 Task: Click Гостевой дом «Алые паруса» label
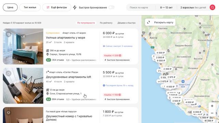tap(61, 112)
